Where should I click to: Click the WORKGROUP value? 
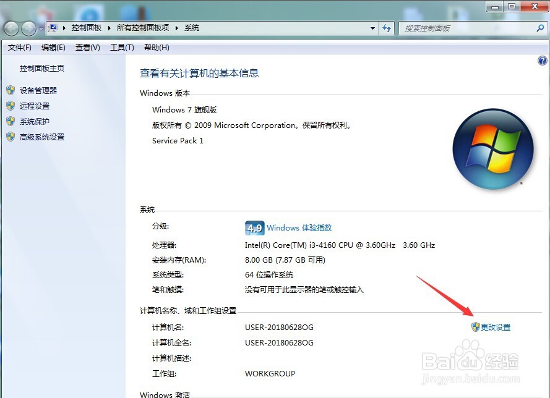[x=270, y=373]
